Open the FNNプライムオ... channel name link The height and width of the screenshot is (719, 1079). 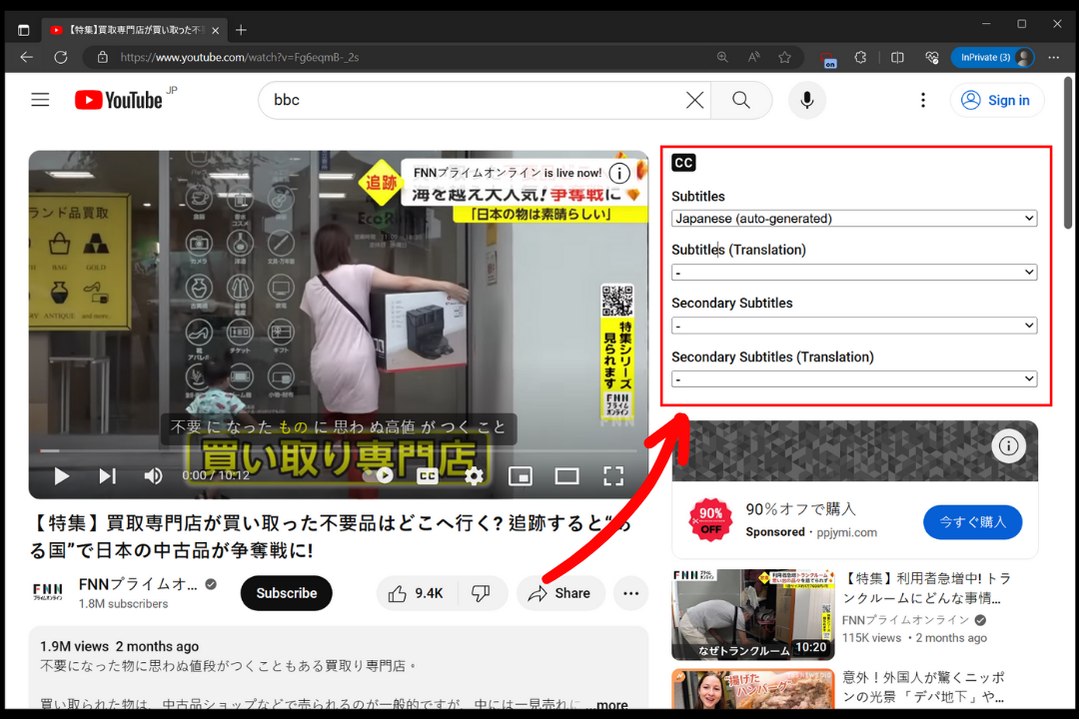(138, 584)
